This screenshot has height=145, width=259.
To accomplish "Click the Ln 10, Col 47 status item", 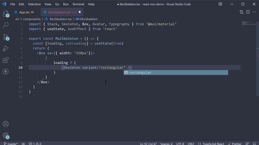I will coord(148,143).
